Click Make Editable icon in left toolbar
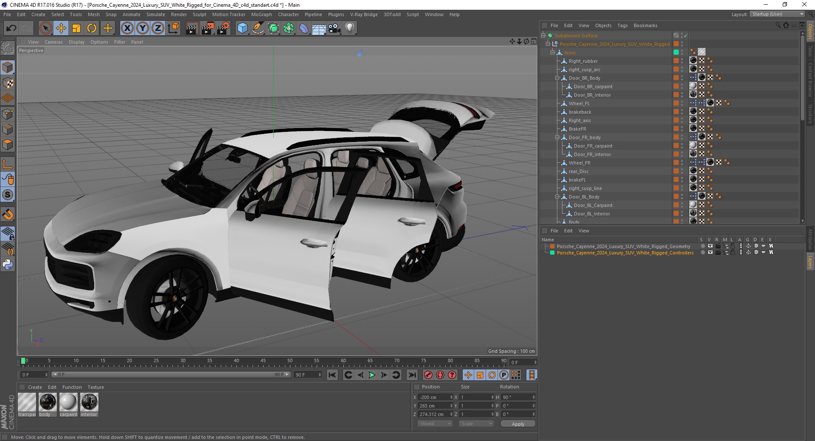Viewport: 815px width, 441px height. pyautogui.click(x=8, y=48)
